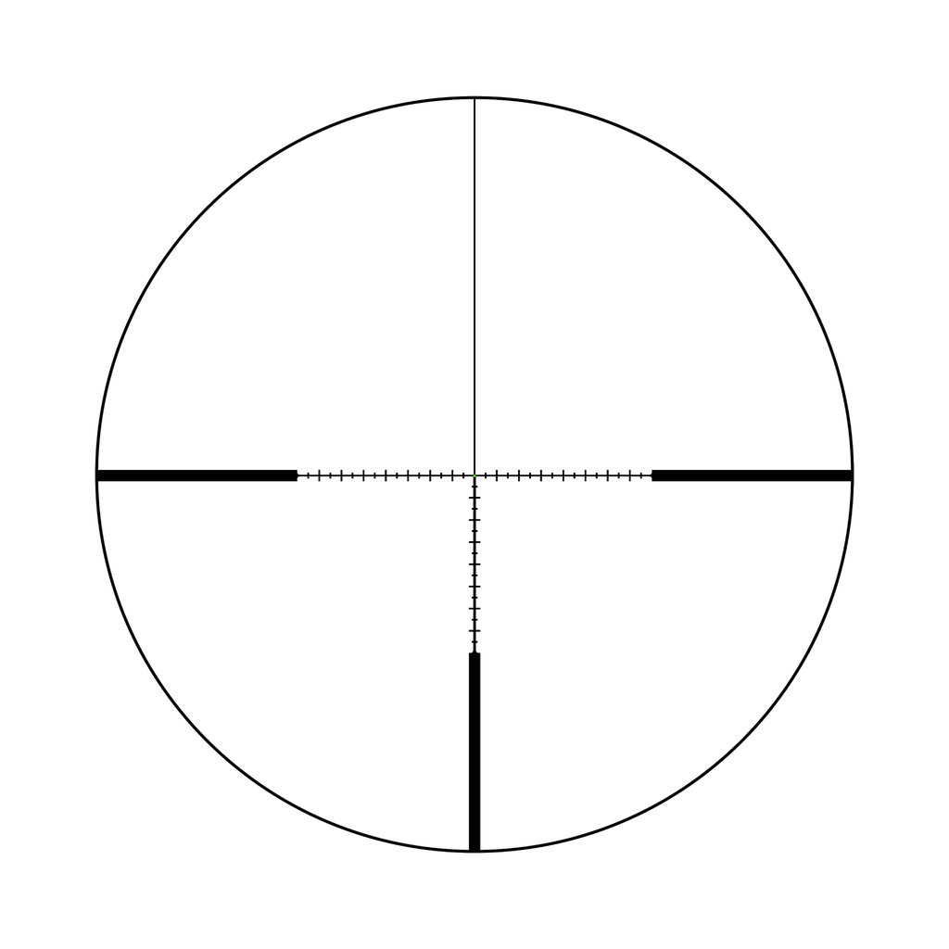The width and height of the screenshot is (949, 949).
Task: Click the leftmost hash mark on horizontal scale
Action: pyautogui.click(x=299, y=475)
